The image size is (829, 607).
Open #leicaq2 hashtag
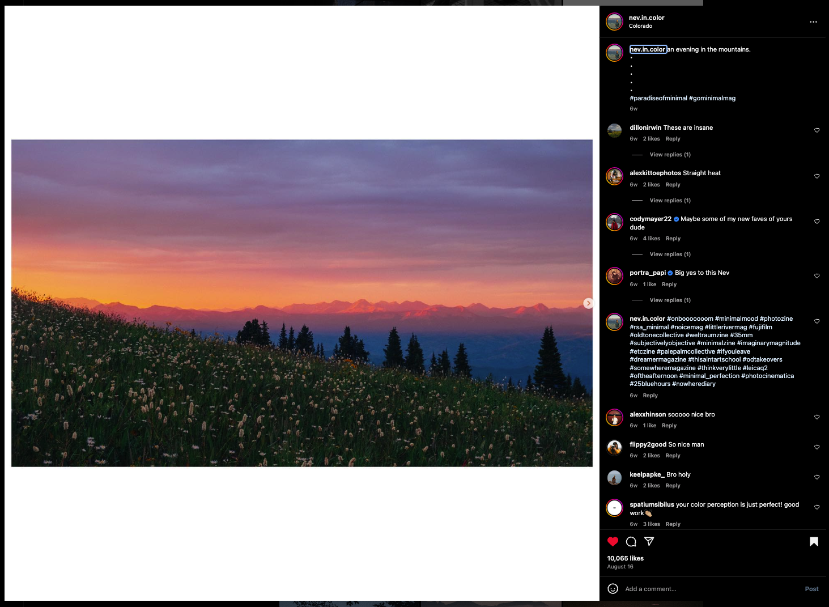pos(755,368)
